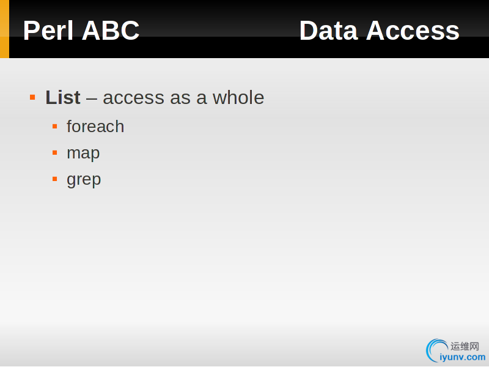Click the word whole in first bullet
This screenshot has height=367, width=489.
click(238, 97)
